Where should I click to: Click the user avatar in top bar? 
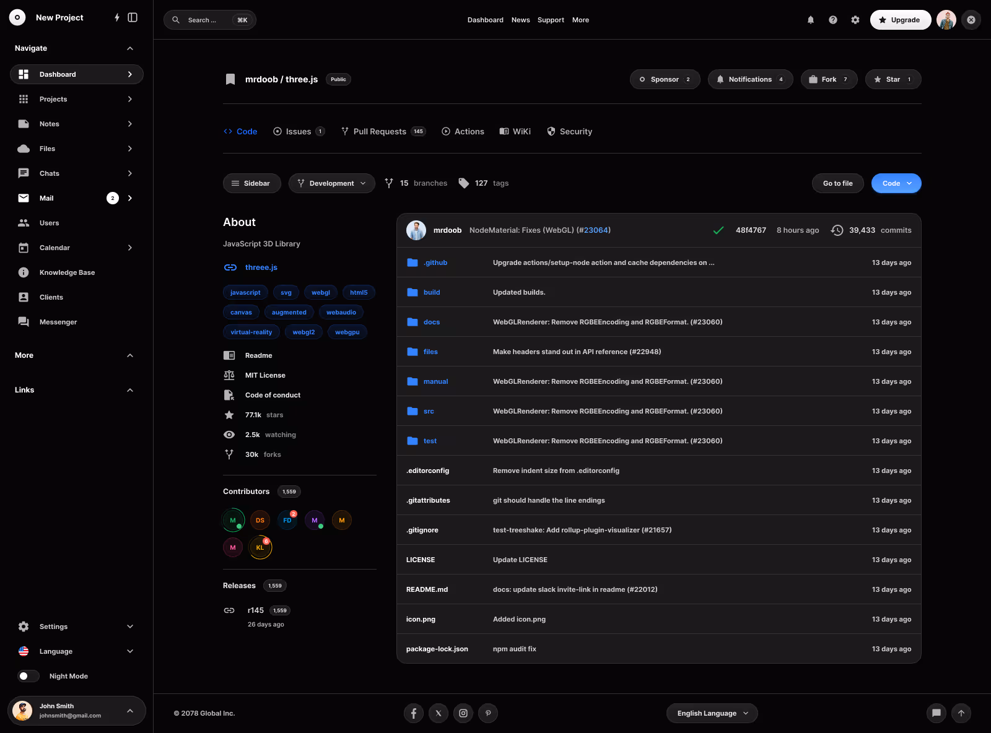point(946,20)
